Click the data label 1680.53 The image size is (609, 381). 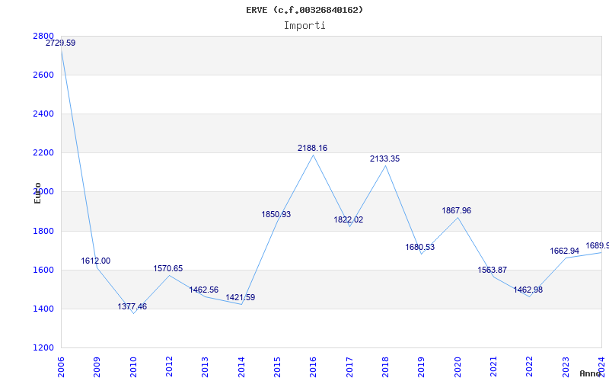tap(420, 247)
